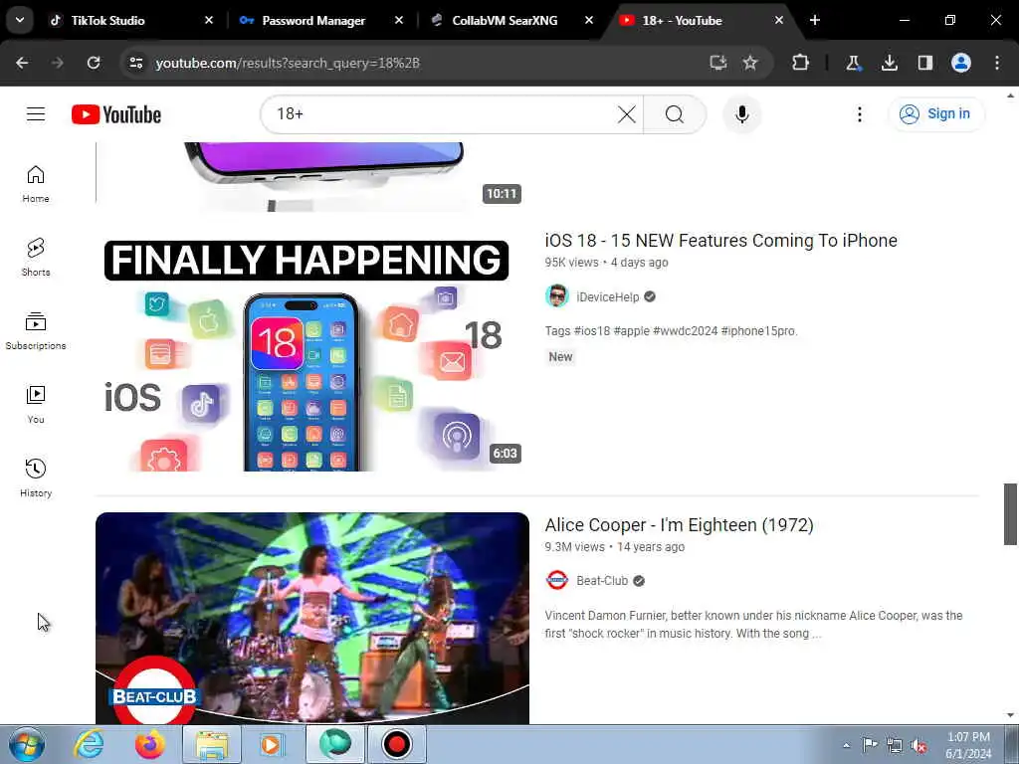Open Shorts in the sidebar

click(x=36, y=258)
